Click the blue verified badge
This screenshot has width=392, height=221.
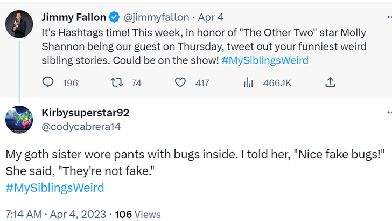pyautogui.click(x=115, y=17)
